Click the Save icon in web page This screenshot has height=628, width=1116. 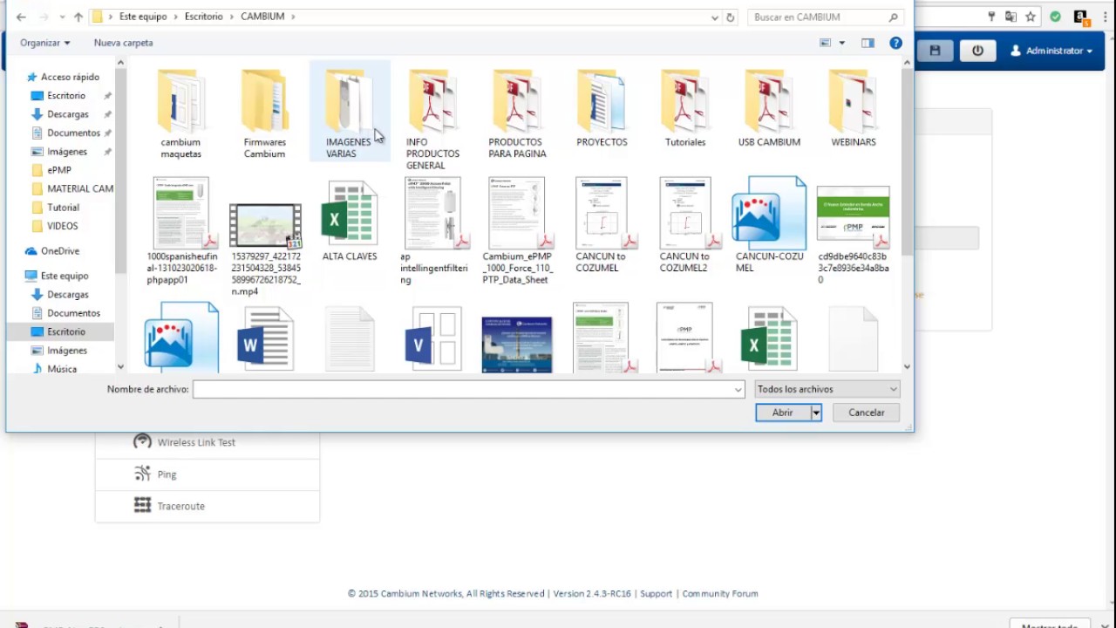935,51
